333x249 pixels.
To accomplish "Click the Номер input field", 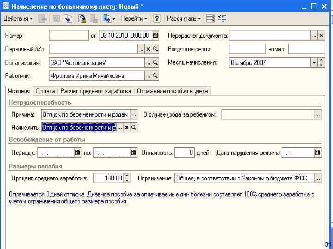I will (x=69, y=36).
